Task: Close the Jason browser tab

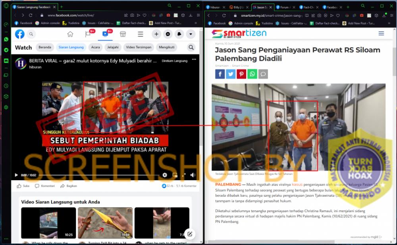Action: [x=271, y=8]
